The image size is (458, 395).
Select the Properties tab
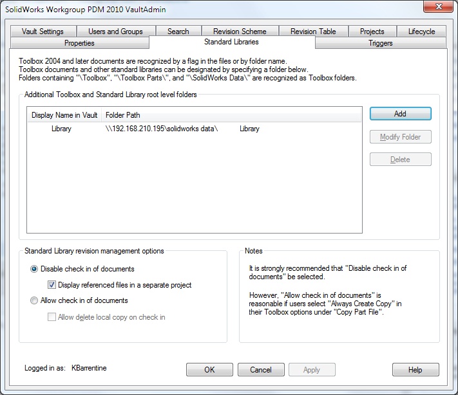[79, 43]
